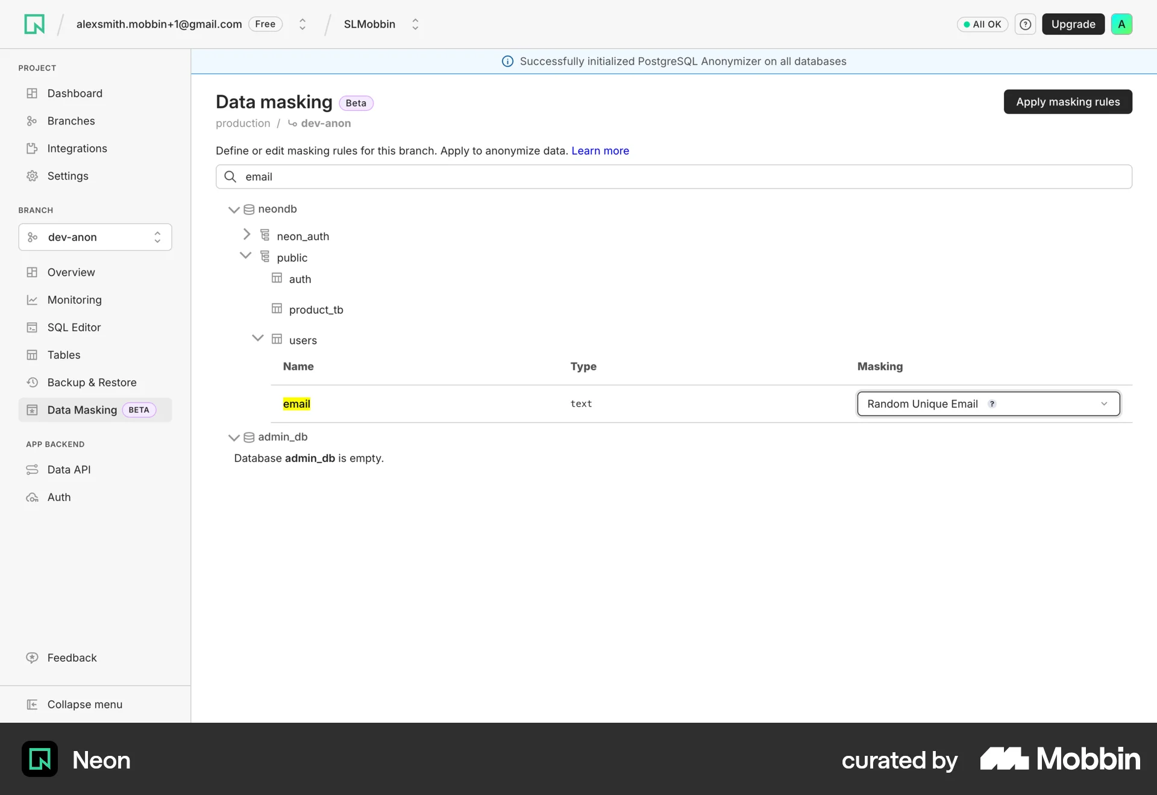Click the SQL Editor icon
The width and height of the screenshot is (1157, 795).
[32, 327]
